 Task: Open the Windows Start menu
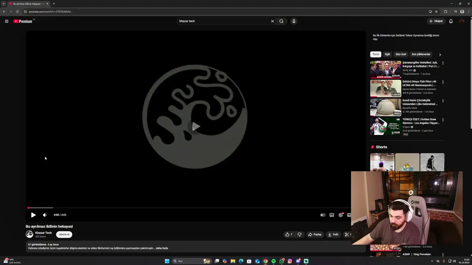click(167, 261)
